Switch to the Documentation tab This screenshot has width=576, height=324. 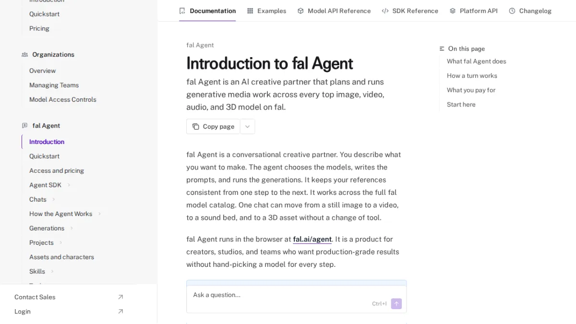pos(207,11)
